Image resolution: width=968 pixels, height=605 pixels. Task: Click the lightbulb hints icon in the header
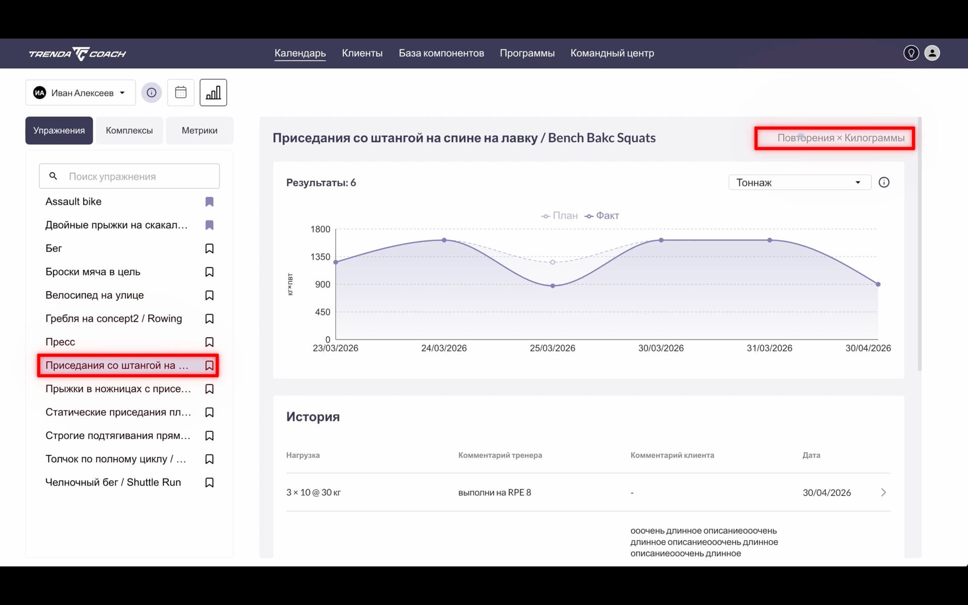tap(911, 53)
